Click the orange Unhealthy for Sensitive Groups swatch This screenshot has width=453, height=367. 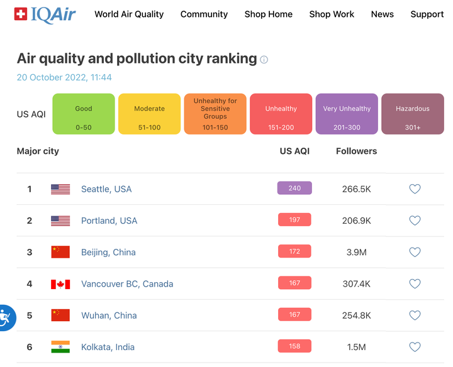[215, 114]
